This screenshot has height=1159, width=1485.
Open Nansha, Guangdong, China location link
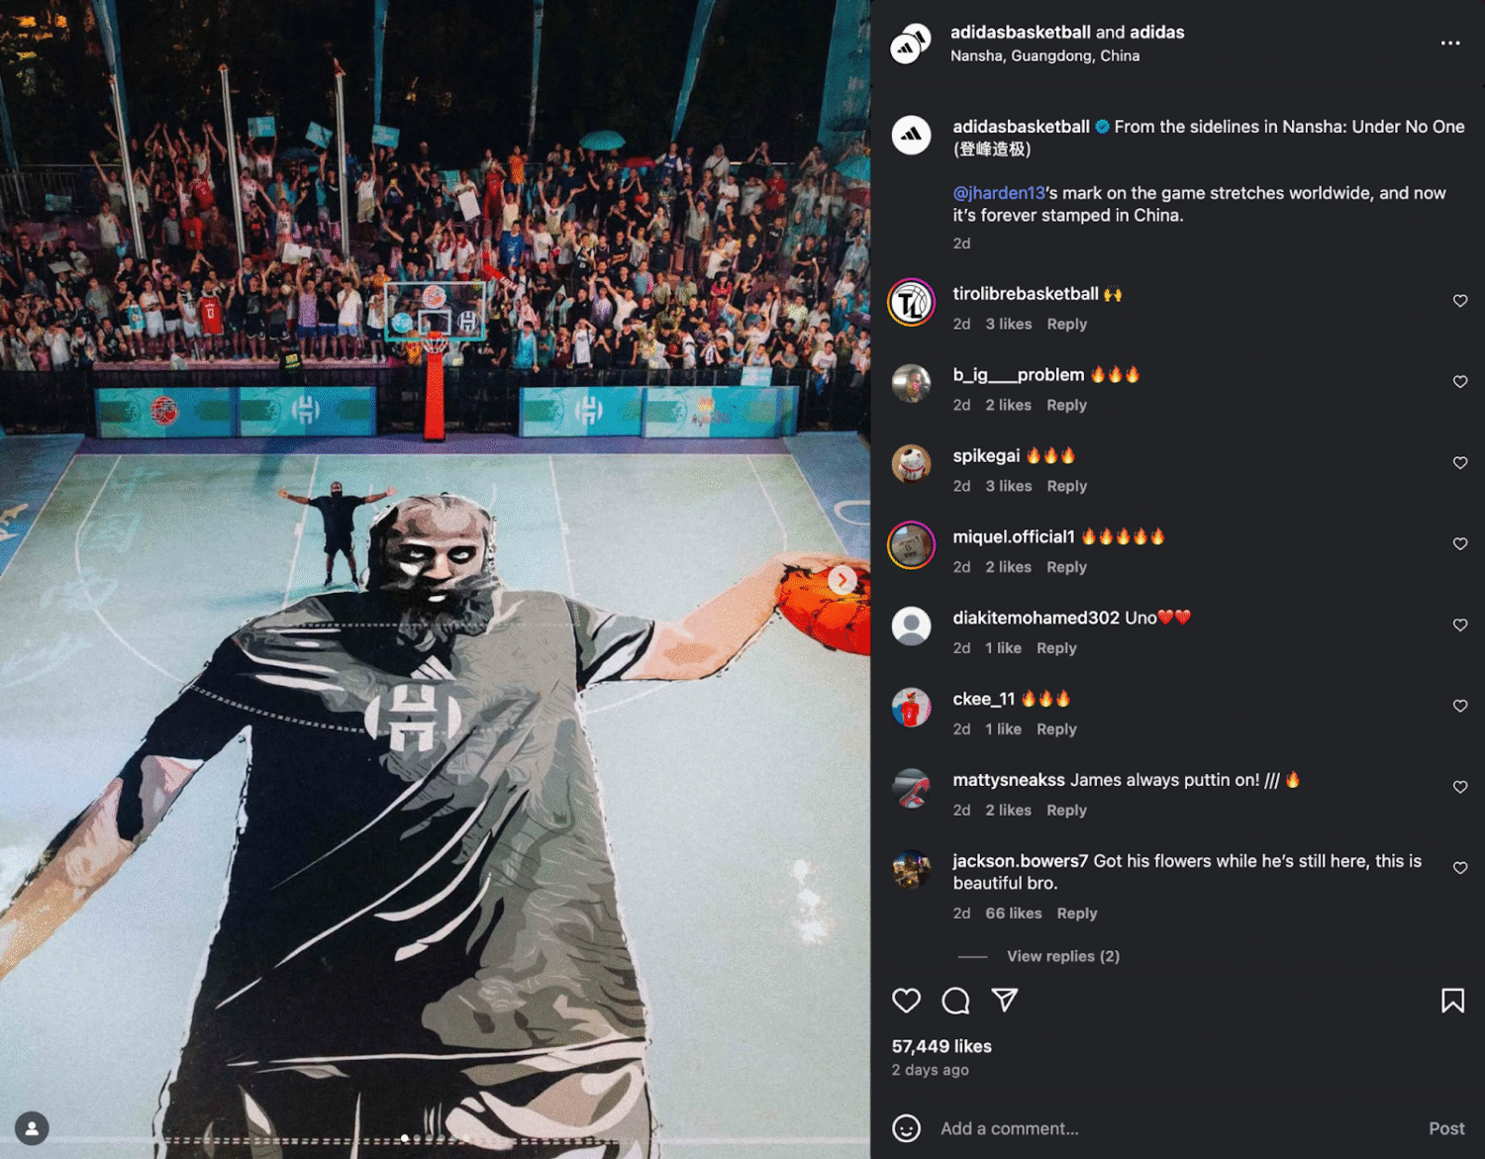1044,56
